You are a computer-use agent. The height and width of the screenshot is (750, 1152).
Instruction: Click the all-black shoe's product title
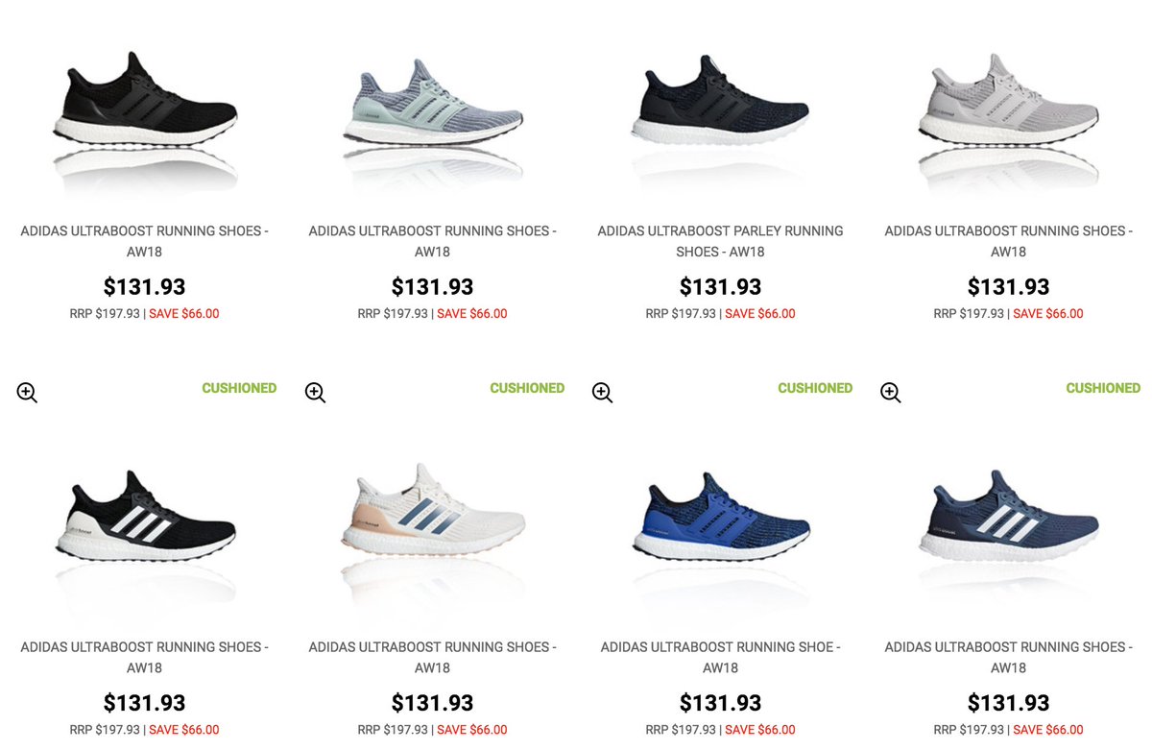(x=144, y=241)
